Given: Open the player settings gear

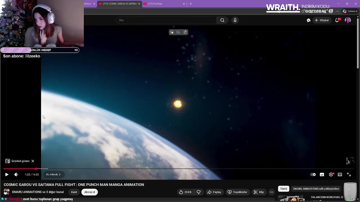Looking at the screenshot, I should tap(331, 175).
